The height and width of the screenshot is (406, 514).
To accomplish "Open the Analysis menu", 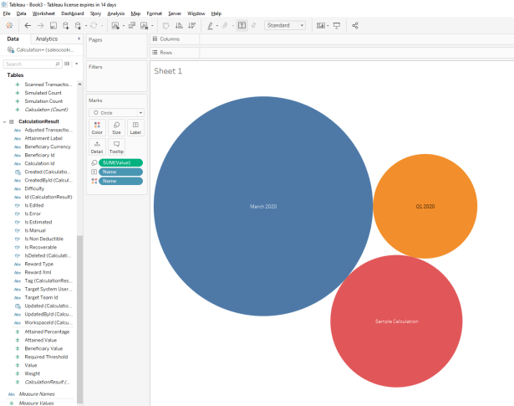I will pos(116,14).
